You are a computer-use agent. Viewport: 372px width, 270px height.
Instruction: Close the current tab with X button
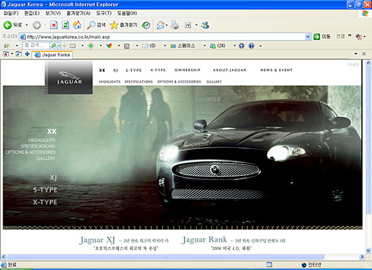coord(364,54)
